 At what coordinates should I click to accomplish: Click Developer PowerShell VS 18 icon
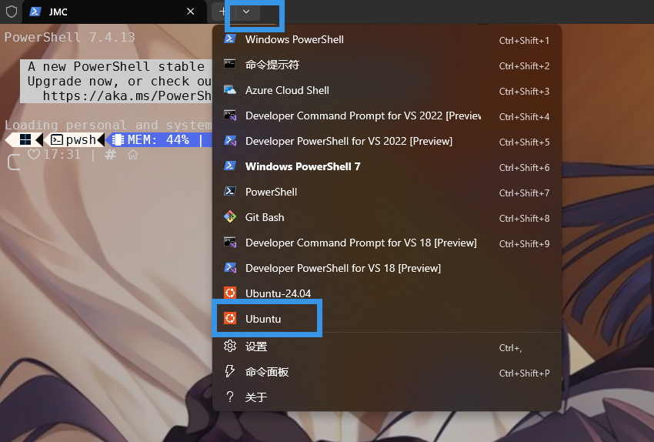click(x=230, y=267)
